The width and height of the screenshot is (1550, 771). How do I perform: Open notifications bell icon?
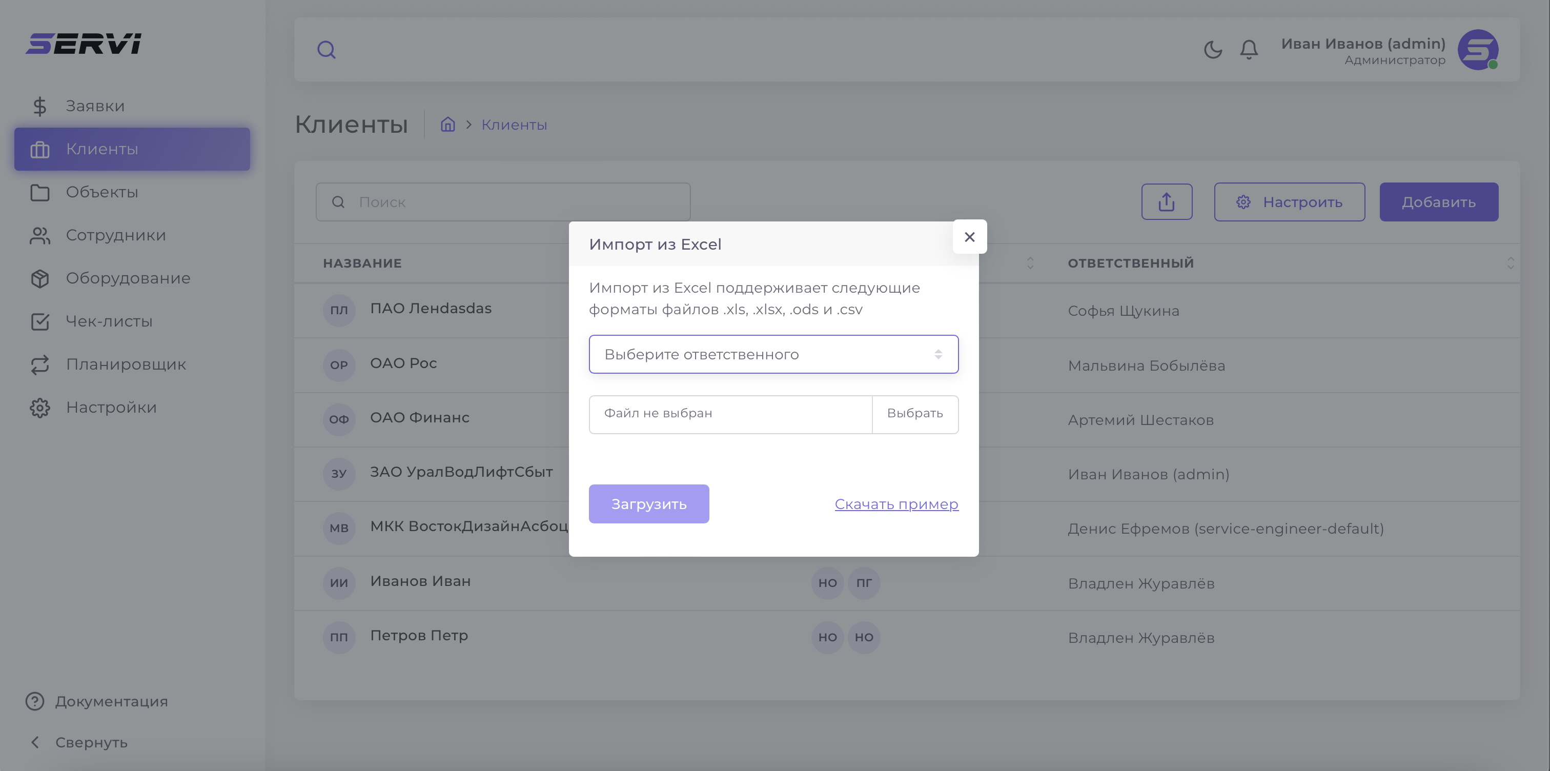[x=1249, y=49]
